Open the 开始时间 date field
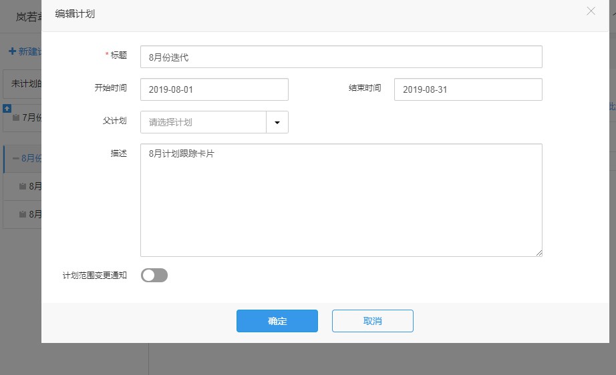Viewport: 616px width, 375px height. [214, 89]
